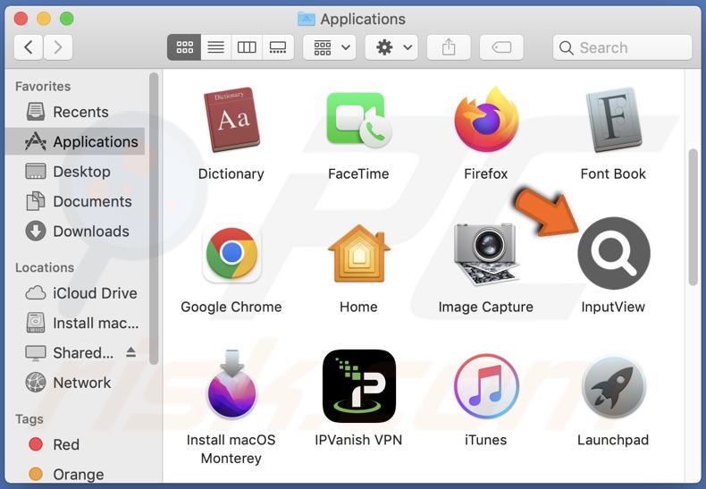The width and height of the screenshot is (706, 489).
Task: Open the gear action menu
Action: pyautogui.click(x=391, y=47)
